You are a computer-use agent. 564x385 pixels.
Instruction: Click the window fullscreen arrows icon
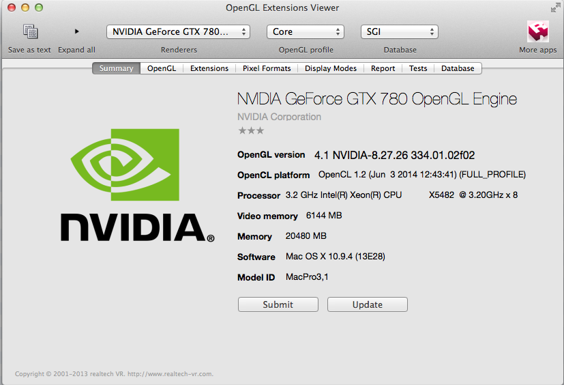pyautogui.click(x=555, y=8)
